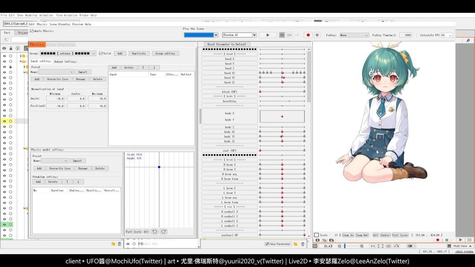This screenshot has width=475, height=267.
Task: Click Reset Parameter to Default
Action: click(226, 44)
